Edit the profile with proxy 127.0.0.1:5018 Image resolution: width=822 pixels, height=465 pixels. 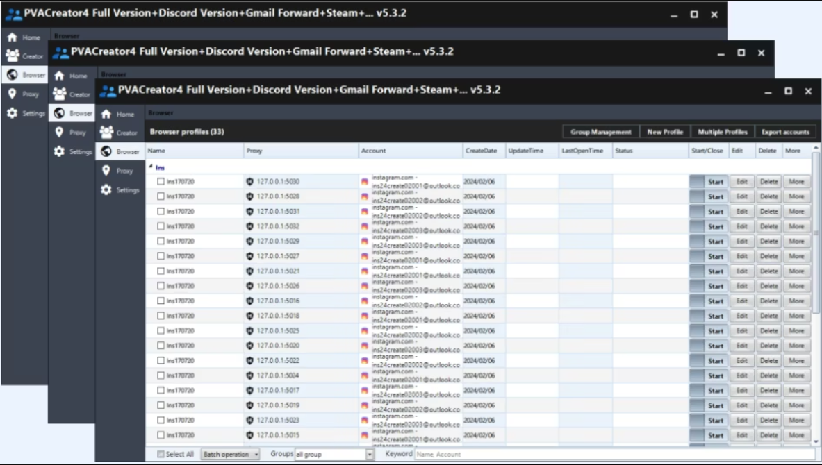pyautogui.click(x=742, y=316)
